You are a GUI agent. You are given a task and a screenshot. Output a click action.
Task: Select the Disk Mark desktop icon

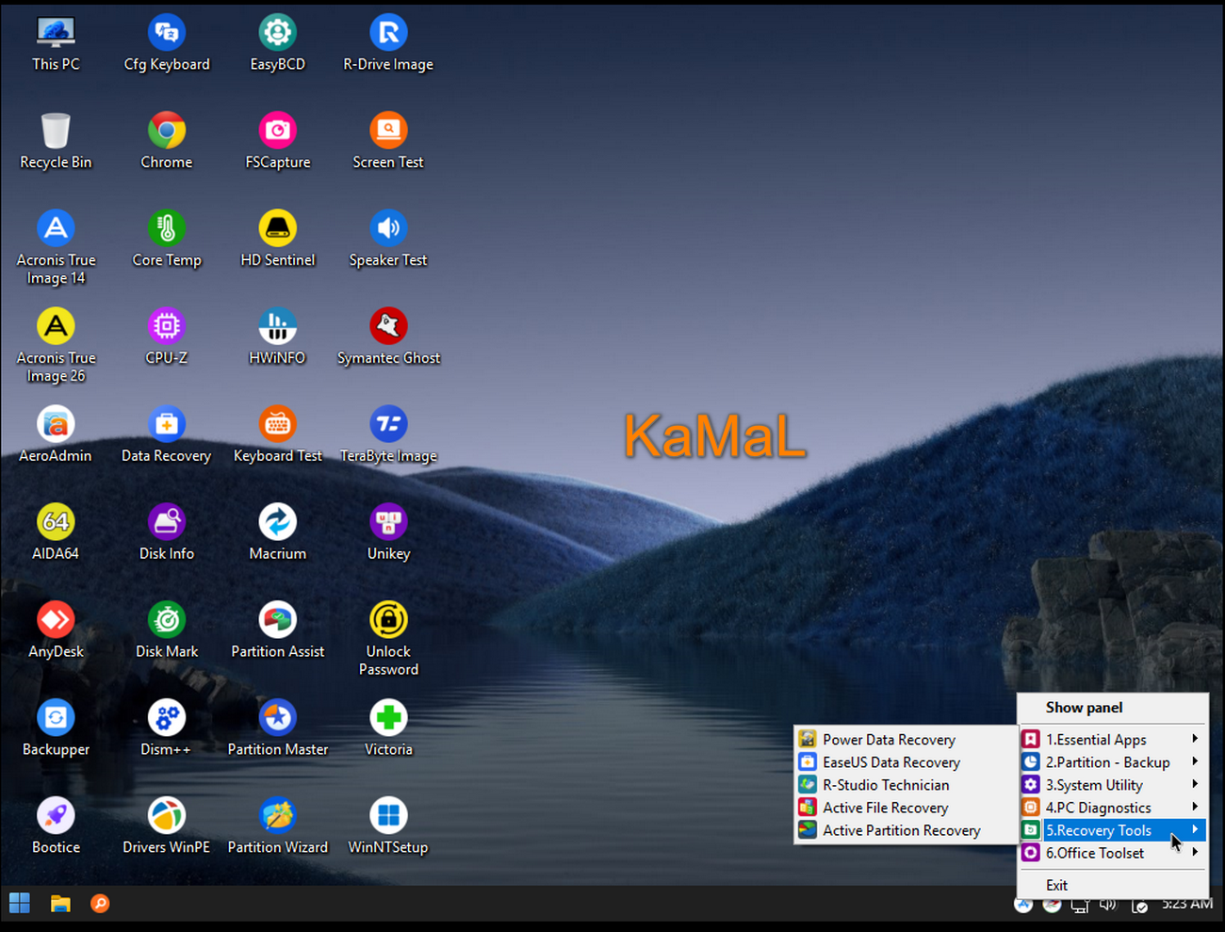pyautogui.click(x=167, y=631)
